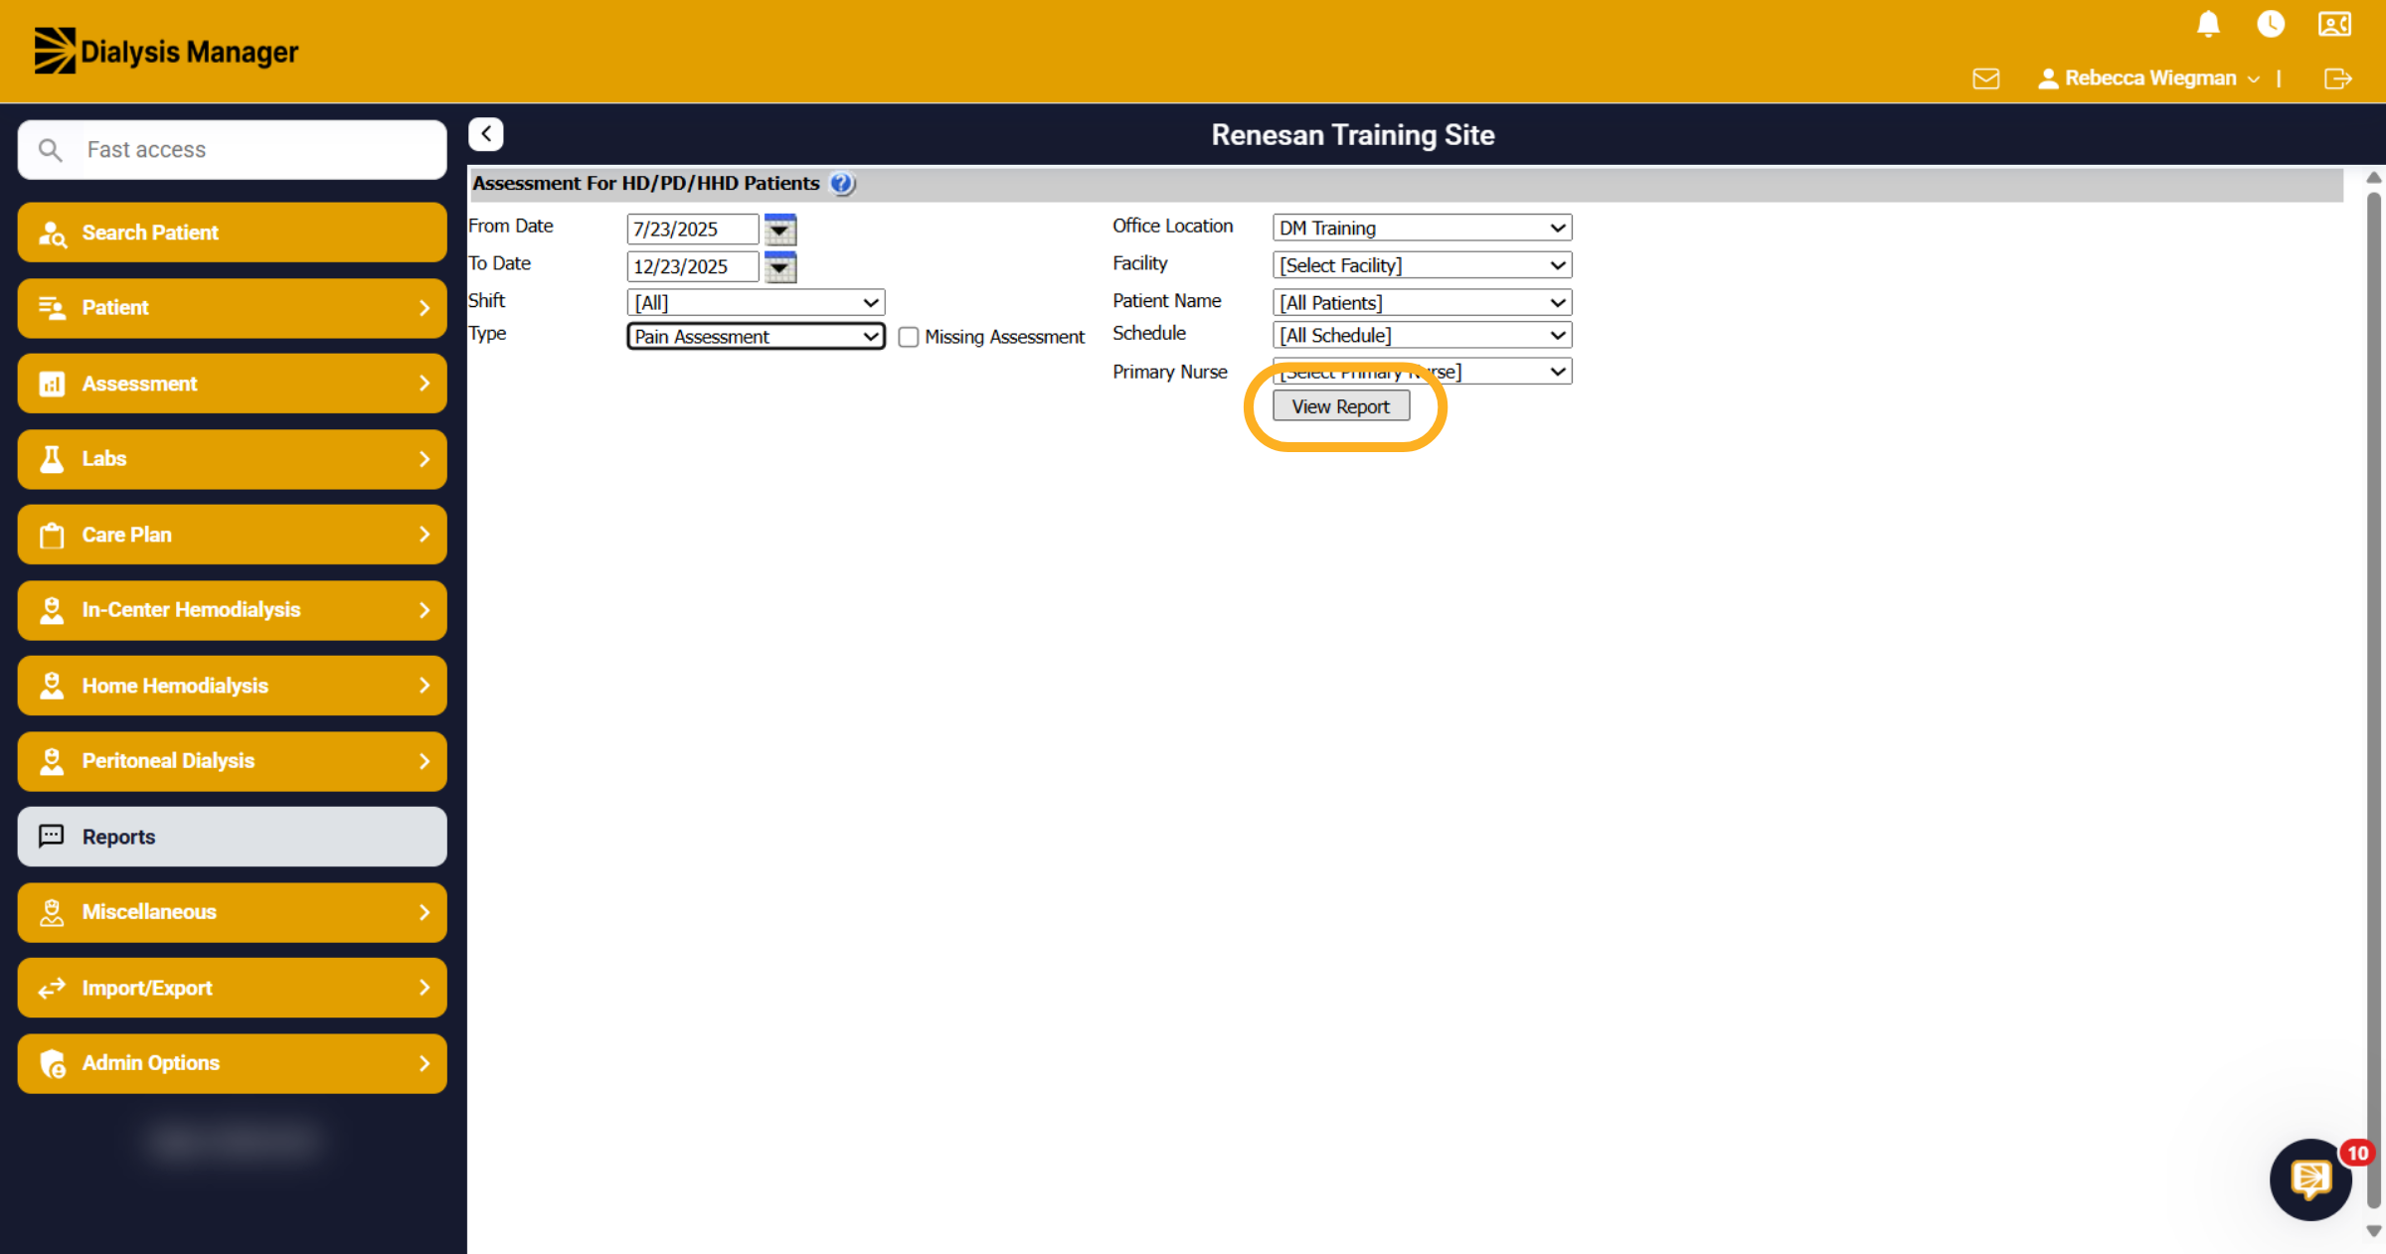Toggle the Missing Assessment checkbox
This screenshot has height=1254, width=2386.
[x=908, y=337]
